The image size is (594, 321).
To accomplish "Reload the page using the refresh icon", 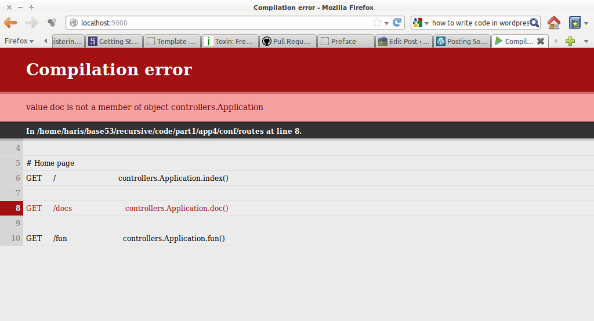I will point(397,23).
